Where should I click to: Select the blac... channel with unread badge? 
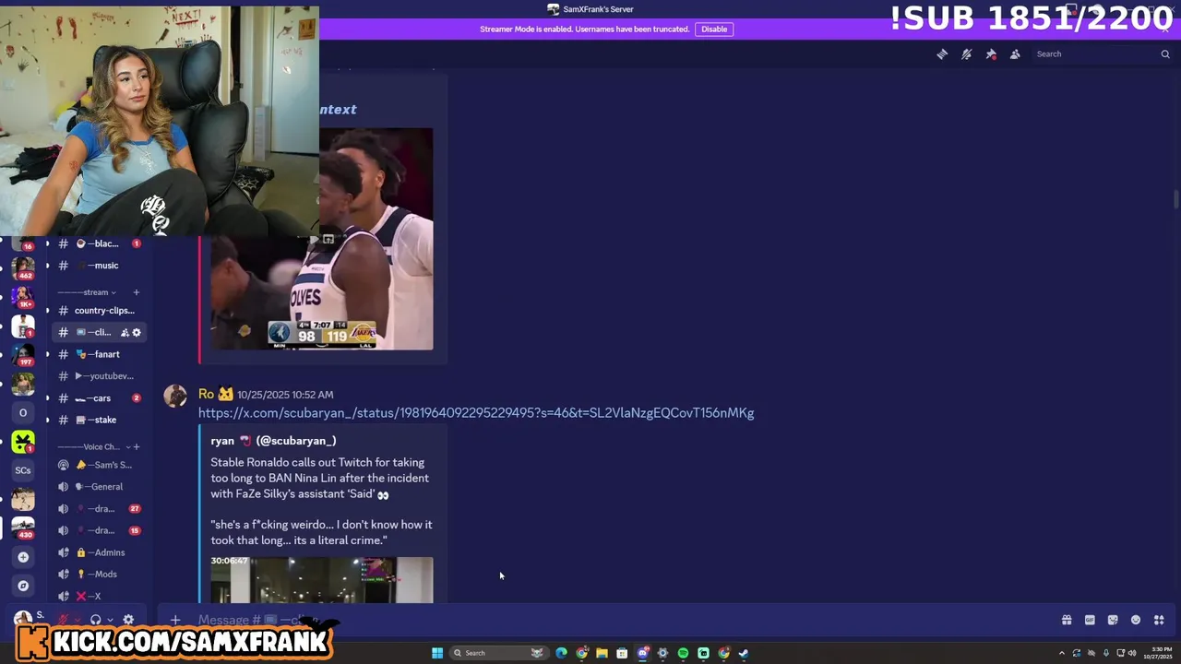[x=98, y=243]
